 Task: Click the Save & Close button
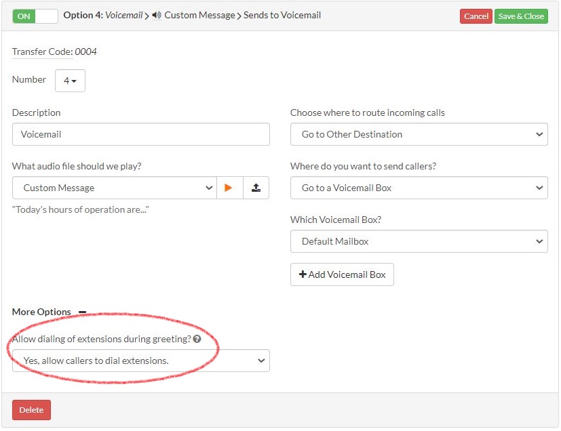pos(521,16)
